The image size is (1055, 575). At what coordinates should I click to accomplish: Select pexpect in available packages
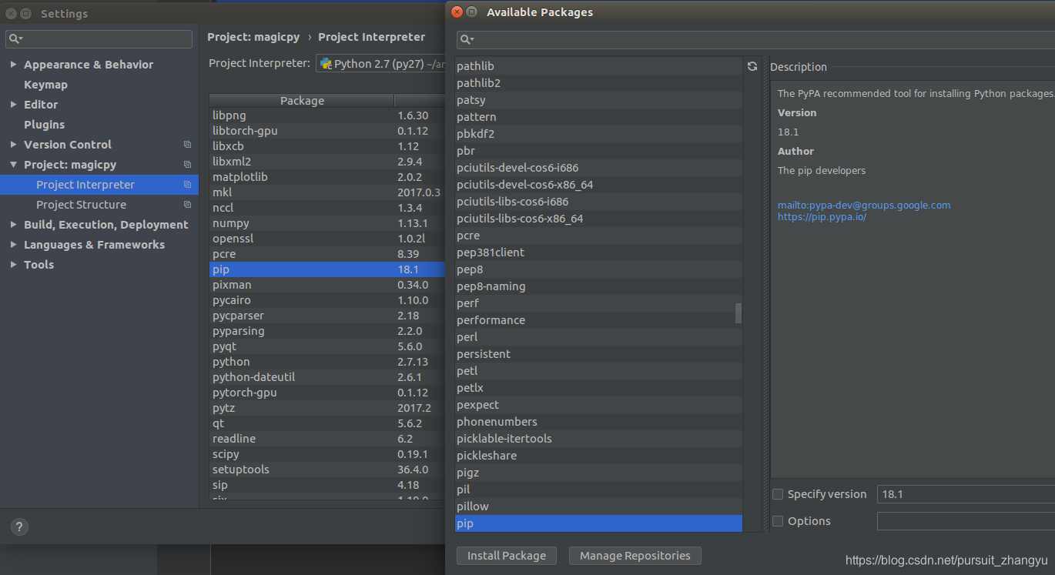point(598,405)
